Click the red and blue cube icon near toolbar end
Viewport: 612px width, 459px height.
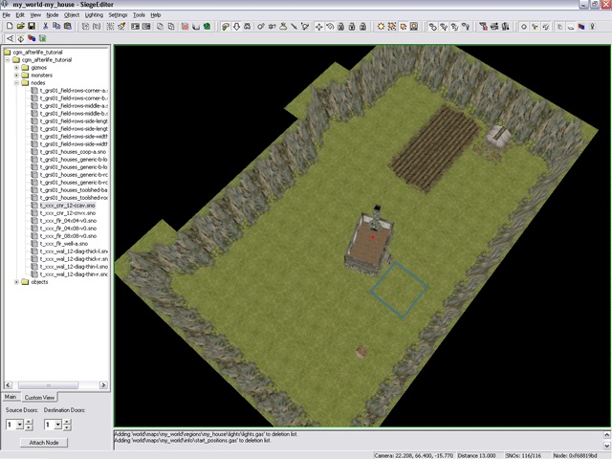coord(581,27)
